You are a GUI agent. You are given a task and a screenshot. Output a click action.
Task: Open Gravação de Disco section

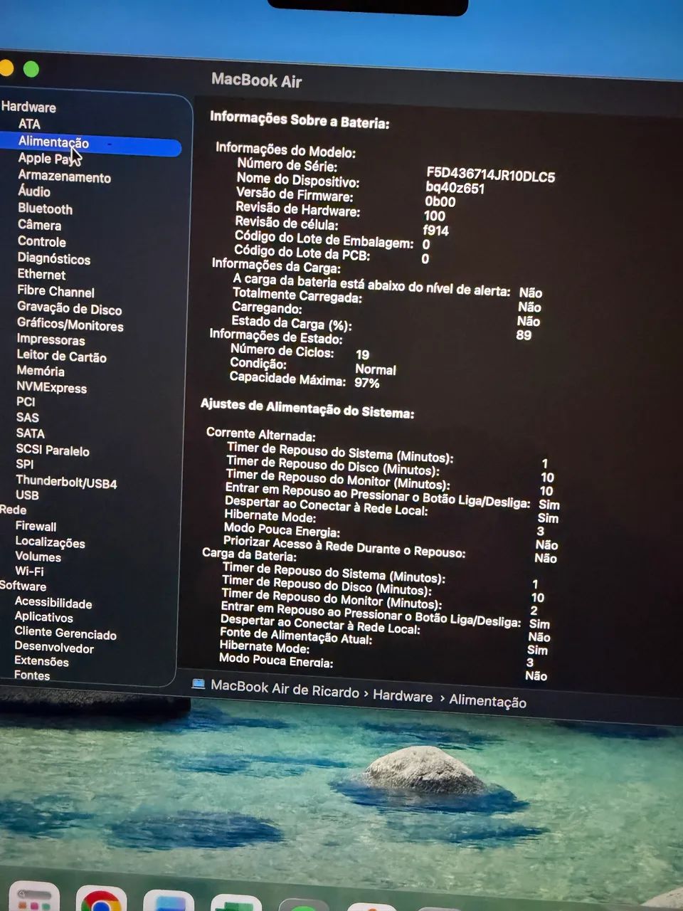click(69, 309)
